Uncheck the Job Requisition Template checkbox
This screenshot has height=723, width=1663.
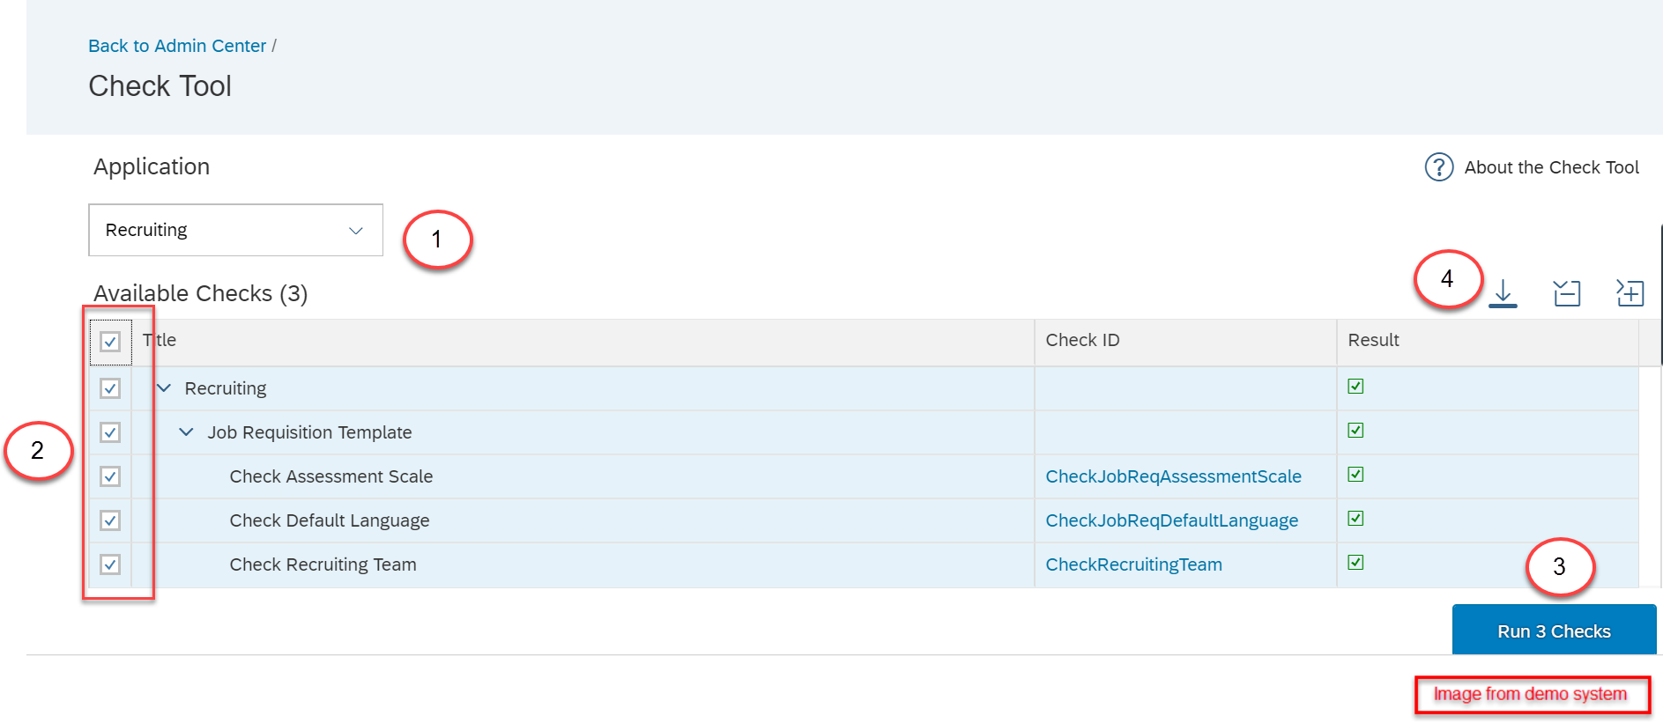110,432
